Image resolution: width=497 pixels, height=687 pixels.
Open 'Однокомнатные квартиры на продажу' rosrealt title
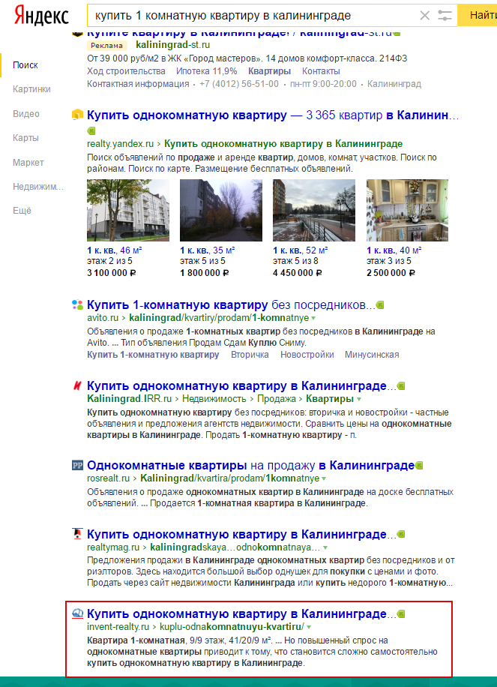click(x=250, y=465)
